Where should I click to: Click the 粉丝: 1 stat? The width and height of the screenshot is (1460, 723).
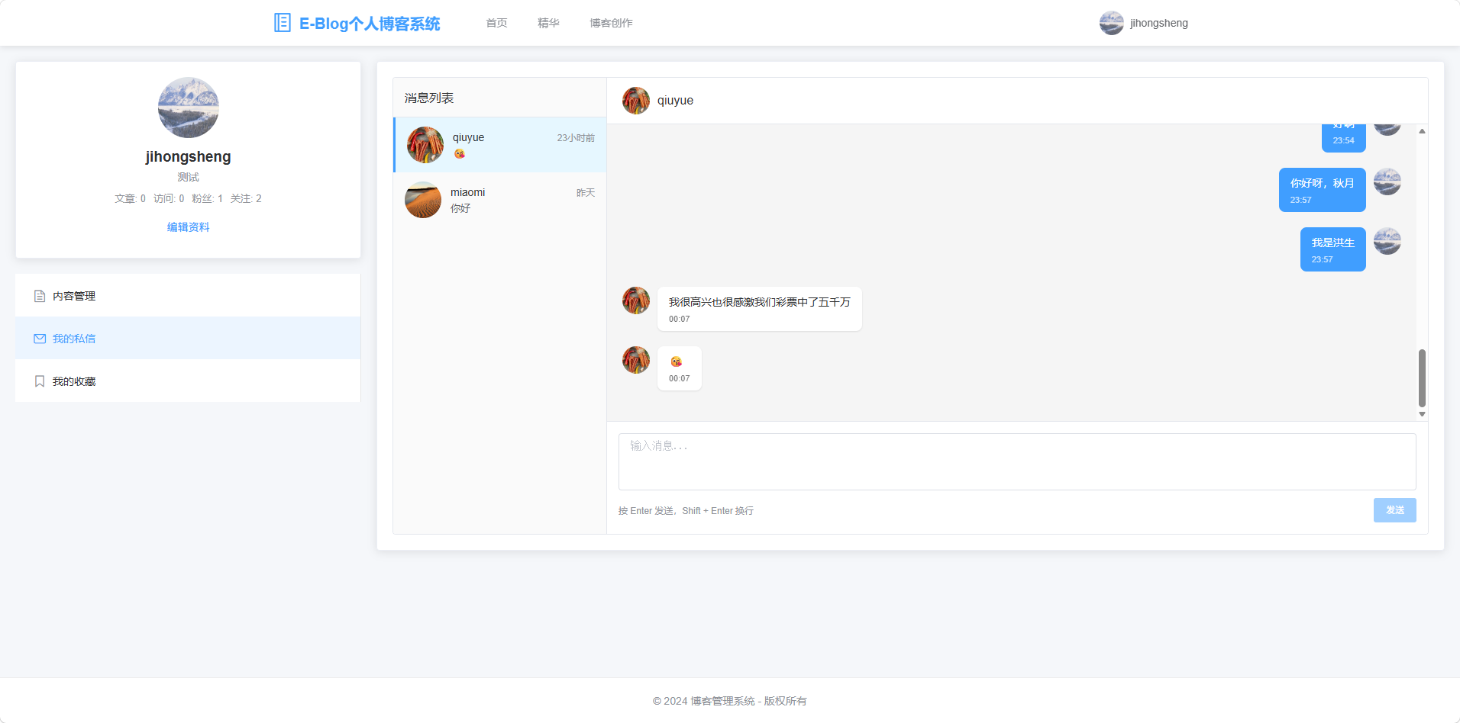click(x=207, y=198)
